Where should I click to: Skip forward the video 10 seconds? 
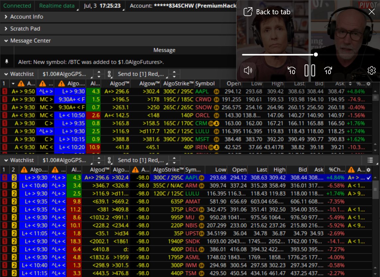[328, 70]
